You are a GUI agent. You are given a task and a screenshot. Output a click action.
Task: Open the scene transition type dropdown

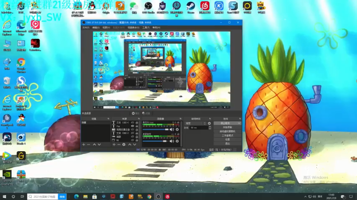[x=196, y=123]
